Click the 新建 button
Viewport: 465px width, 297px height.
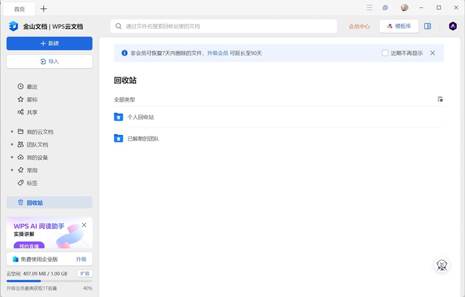pos(49,44)
